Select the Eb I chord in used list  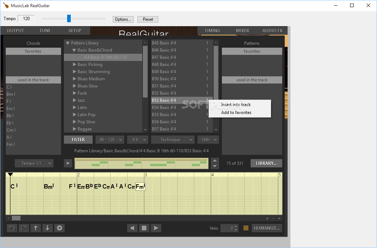click(33, 123)
